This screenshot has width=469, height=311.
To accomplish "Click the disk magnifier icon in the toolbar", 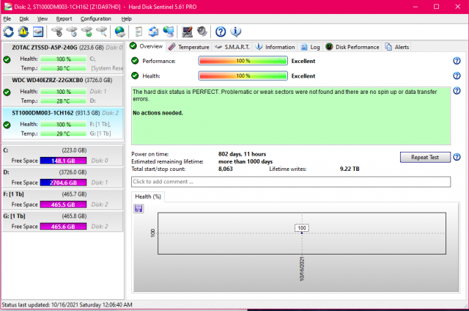I will pyautogui.click(x=101, y=32).
